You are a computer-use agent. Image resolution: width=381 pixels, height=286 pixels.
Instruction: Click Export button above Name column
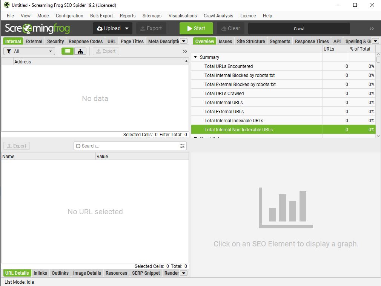(x=17, y=146)
